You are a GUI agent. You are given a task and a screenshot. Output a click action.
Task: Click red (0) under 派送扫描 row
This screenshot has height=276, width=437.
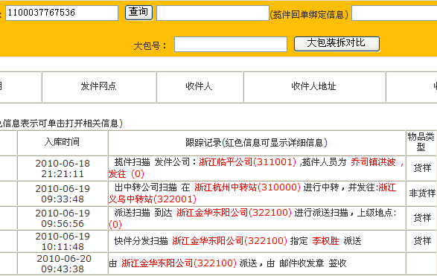click(x=115, y=224)
